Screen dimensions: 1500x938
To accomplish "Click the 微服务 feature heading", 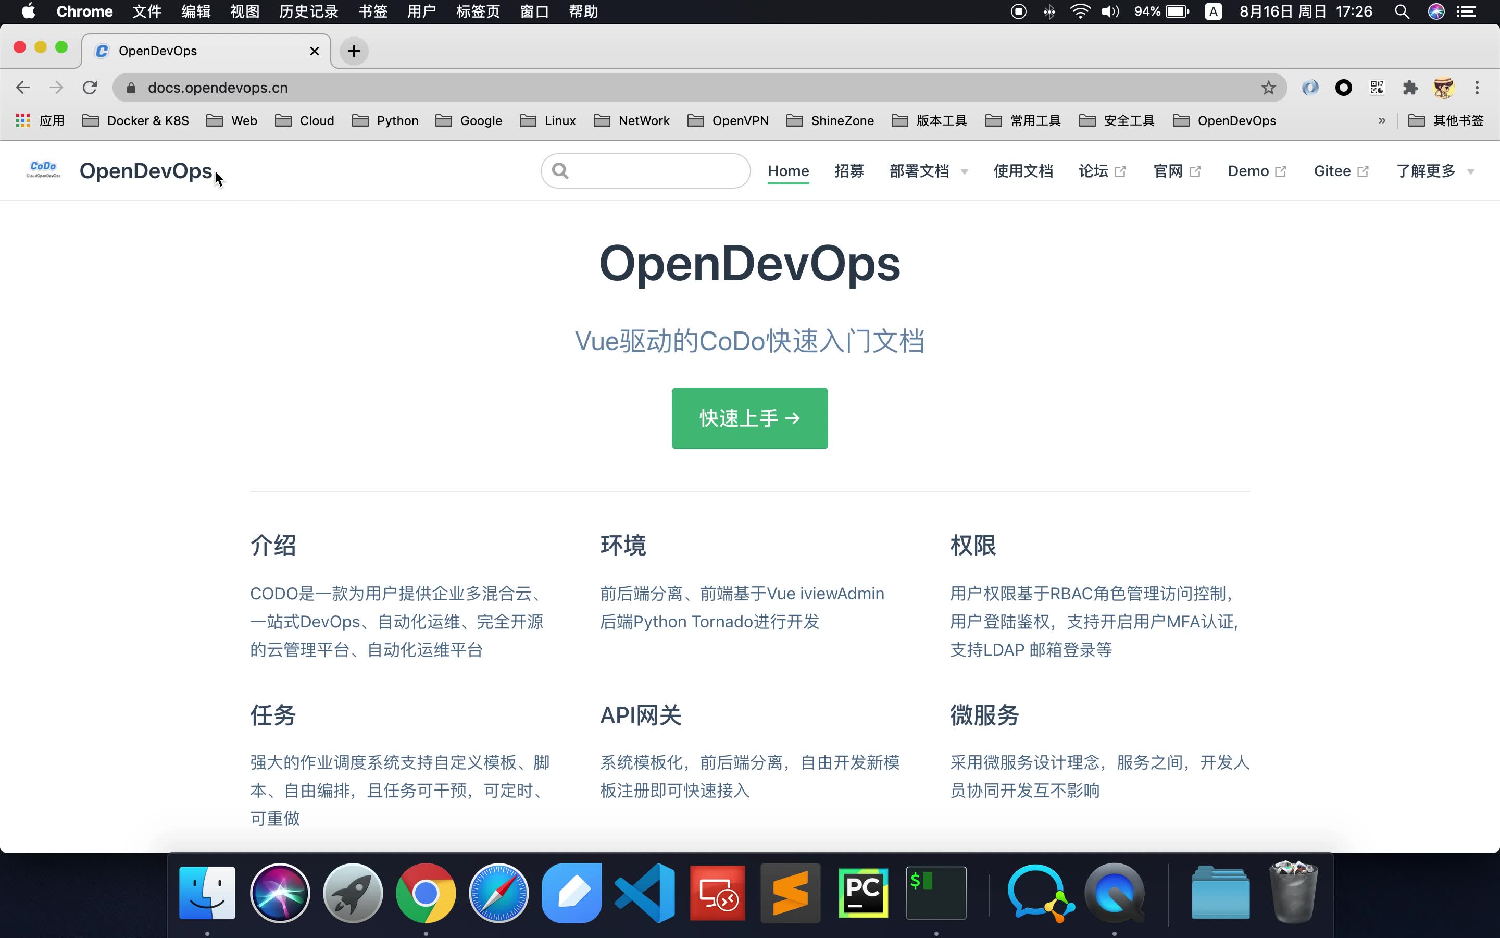I will click(984, 715).
